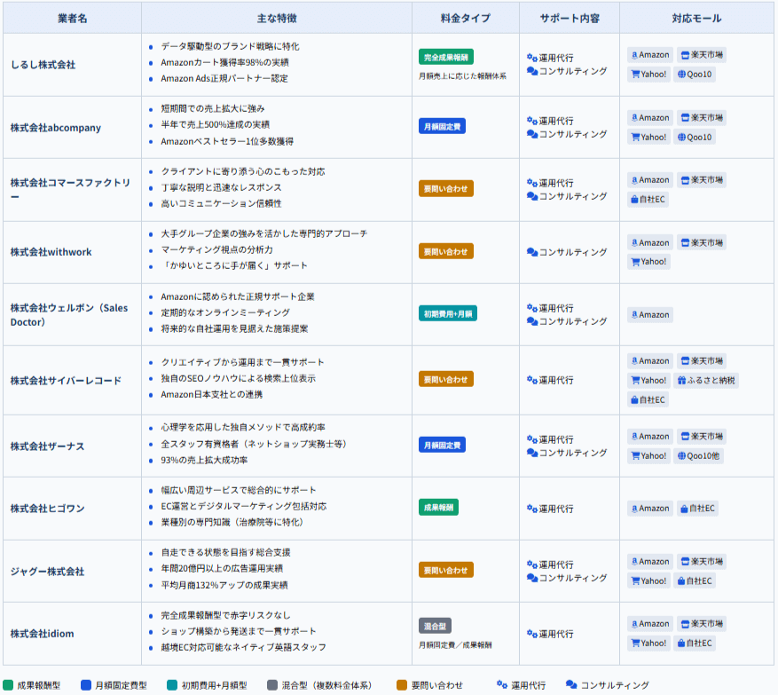
Task: Click text 年間20億円以上の広告運用実績
Action: (x=222, y=568)
